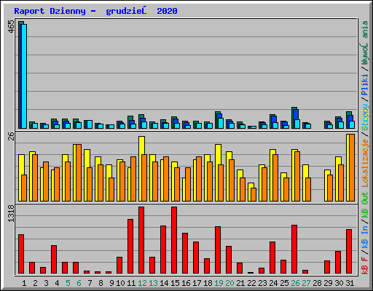The image size is (373, 291).
Task: Click the red kB bar for day 31
Action: (x=349, y=251)
